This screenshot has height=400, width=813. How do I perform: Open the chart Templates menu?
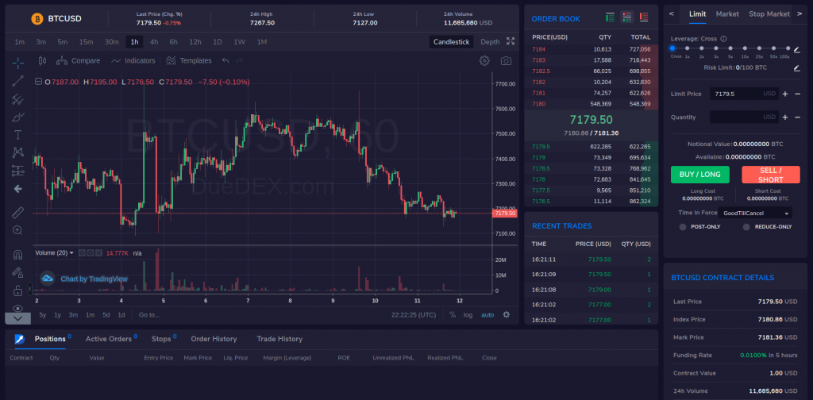[189, 60]
